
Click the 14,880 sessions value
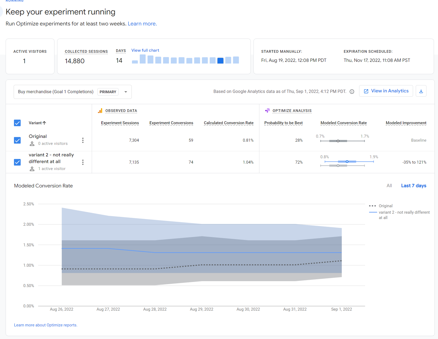click(x=75, y=61)
